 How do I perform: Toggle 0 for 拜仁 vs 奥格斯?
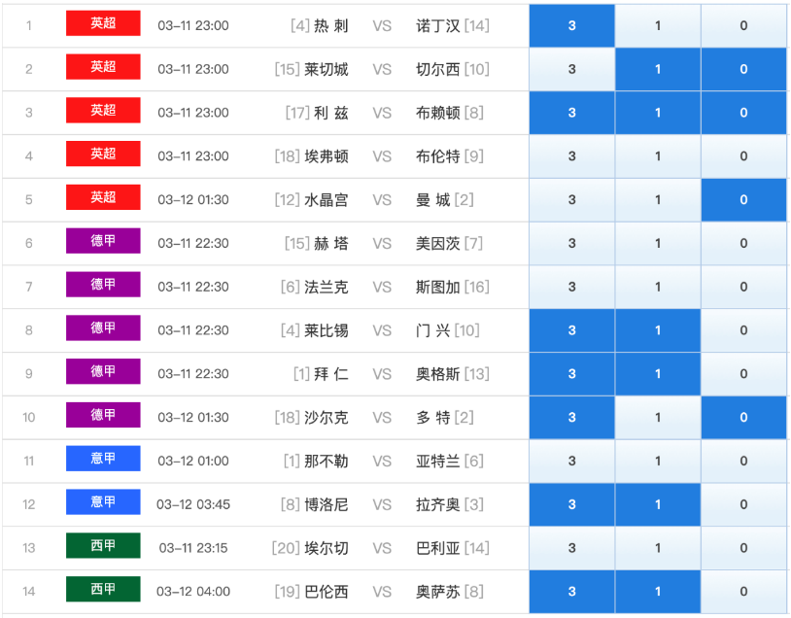(x=743, y=374)
